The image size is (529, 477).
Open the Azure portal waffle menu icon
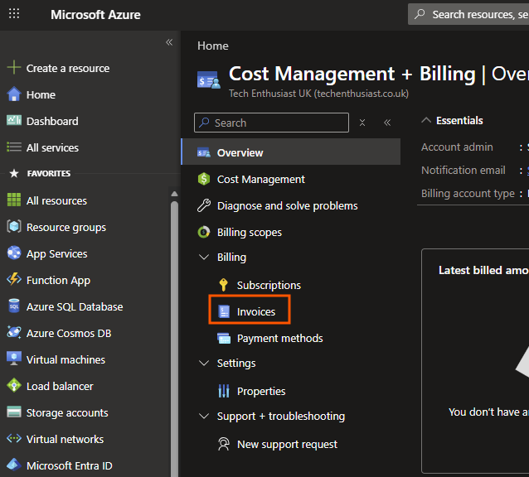(14, 14)
